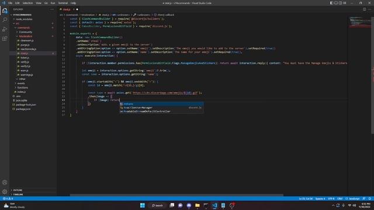Open the Terminal menu

[63, 3]
